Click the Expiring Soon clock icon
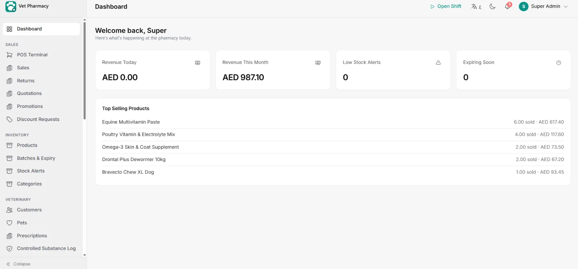The image size is (578, 269). 558,63
